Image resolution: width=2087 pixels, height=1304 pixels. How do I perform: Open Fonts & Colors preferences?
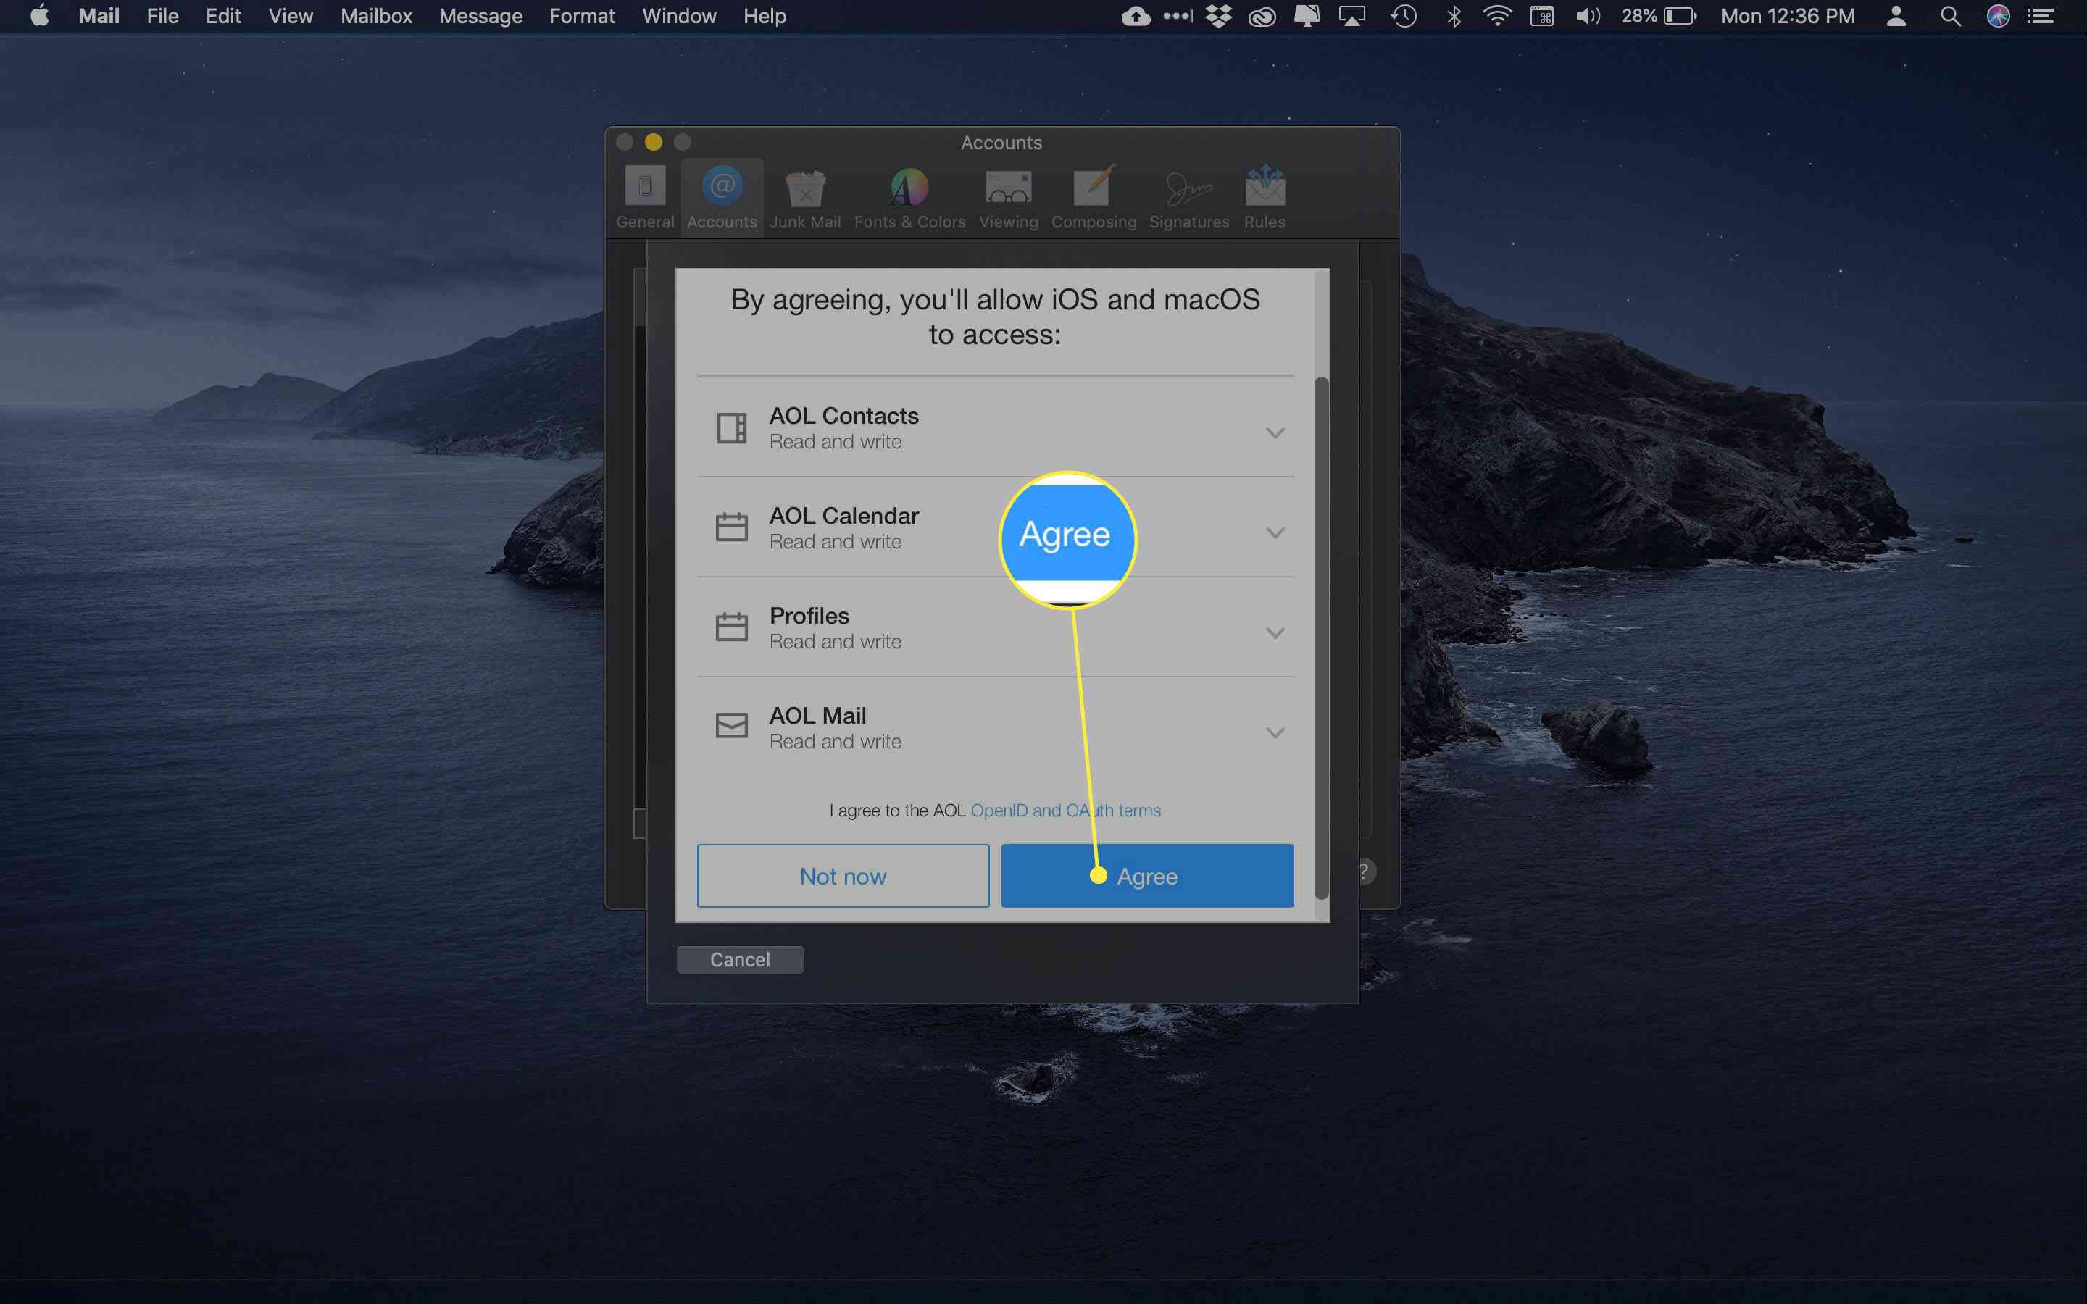point(909,196)
